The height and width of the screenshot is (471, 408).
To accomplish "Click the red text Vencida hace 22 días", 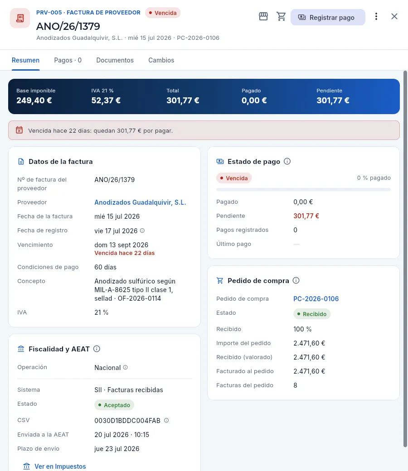I will (125, 253).
